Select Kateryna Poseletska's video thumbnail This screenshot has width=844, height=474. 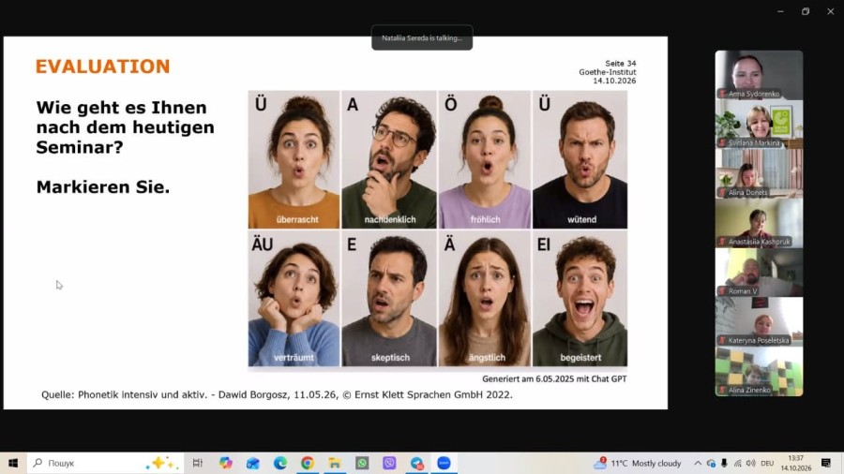point(759,322)
